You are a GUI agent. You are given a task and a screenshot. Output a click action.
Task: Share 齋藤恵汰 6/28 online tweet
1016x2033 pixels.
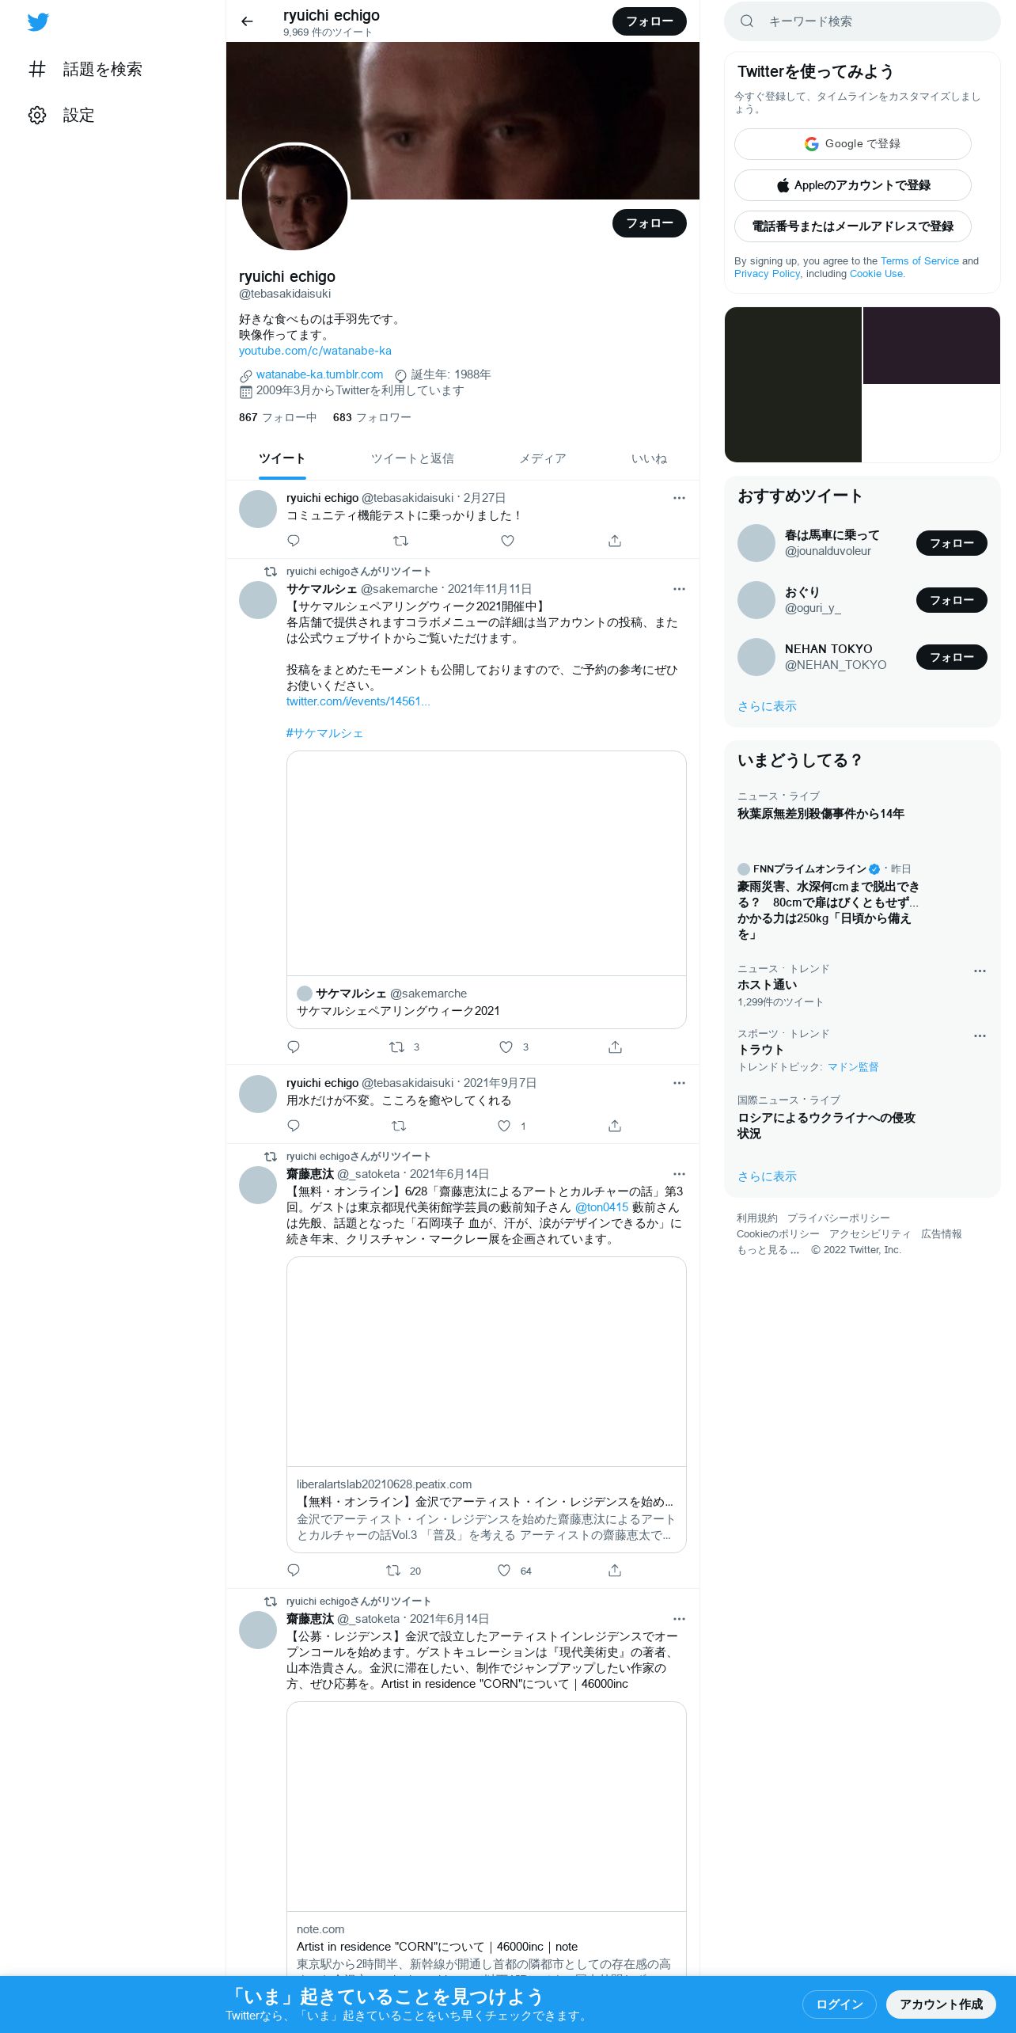615,1571
